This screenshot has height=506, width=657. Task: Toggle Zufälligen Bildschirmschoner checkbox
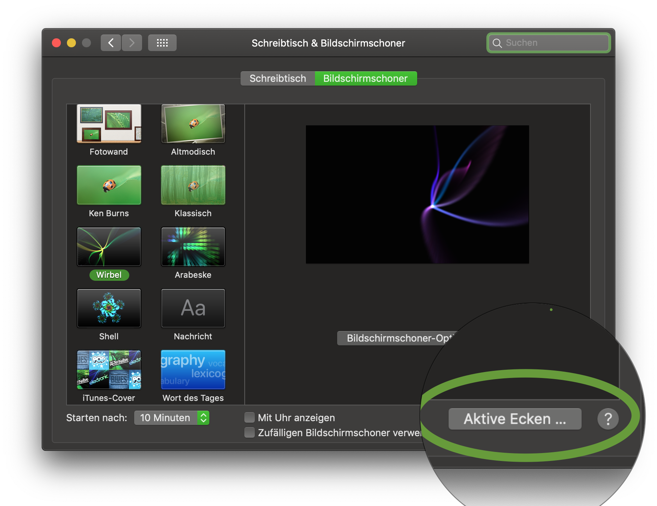point(250,432)
